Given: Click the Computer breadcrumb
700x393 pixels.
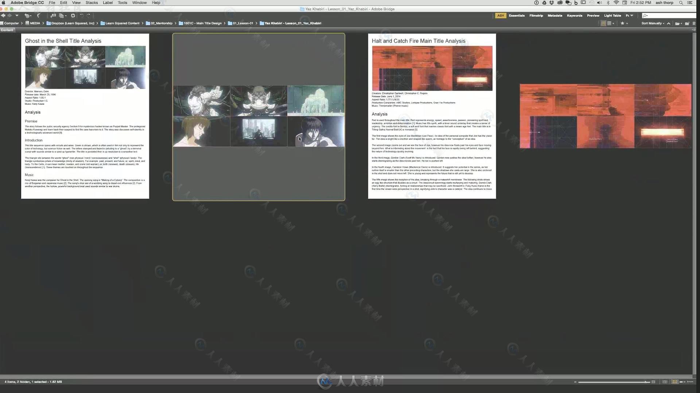Looking at the screenshot, I should tap(9, 23).
